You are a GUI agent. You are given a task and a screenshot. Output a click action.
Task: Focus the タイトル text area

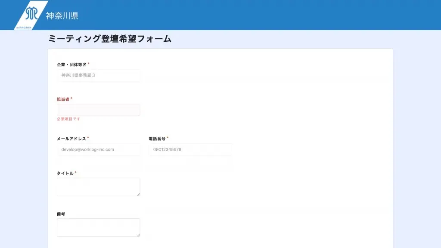coord(99,187)
